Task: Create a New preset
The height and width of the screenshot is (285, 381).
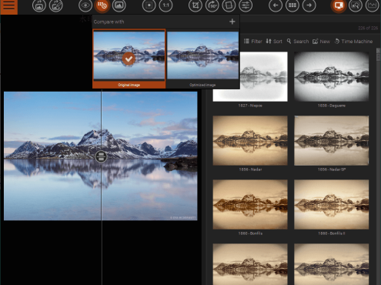Action: tap(321, 41)
